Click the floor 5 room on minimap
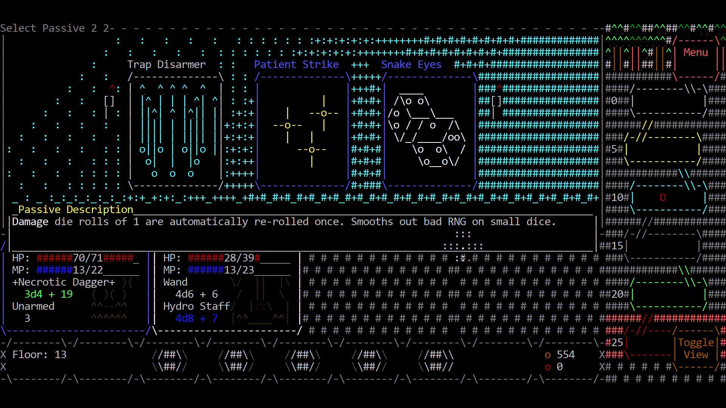This screenshot has width=726, height=408. point(662,149)
